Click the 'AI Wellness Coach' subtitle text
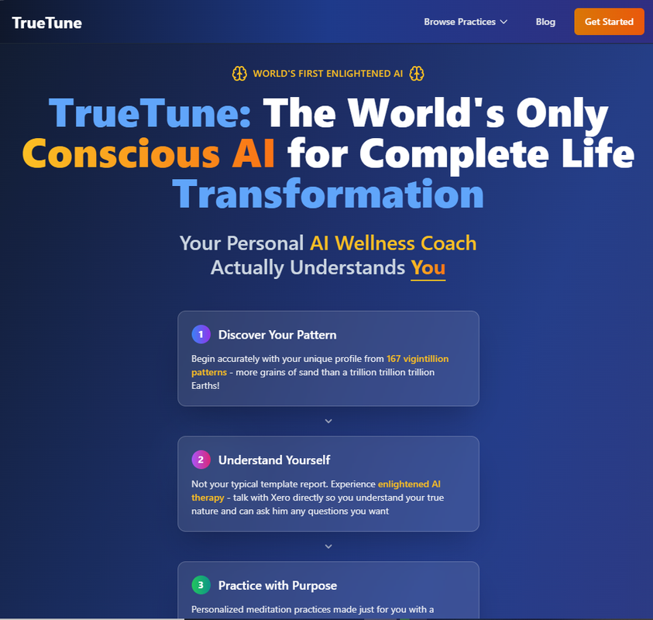 click(x=393, y=243)
